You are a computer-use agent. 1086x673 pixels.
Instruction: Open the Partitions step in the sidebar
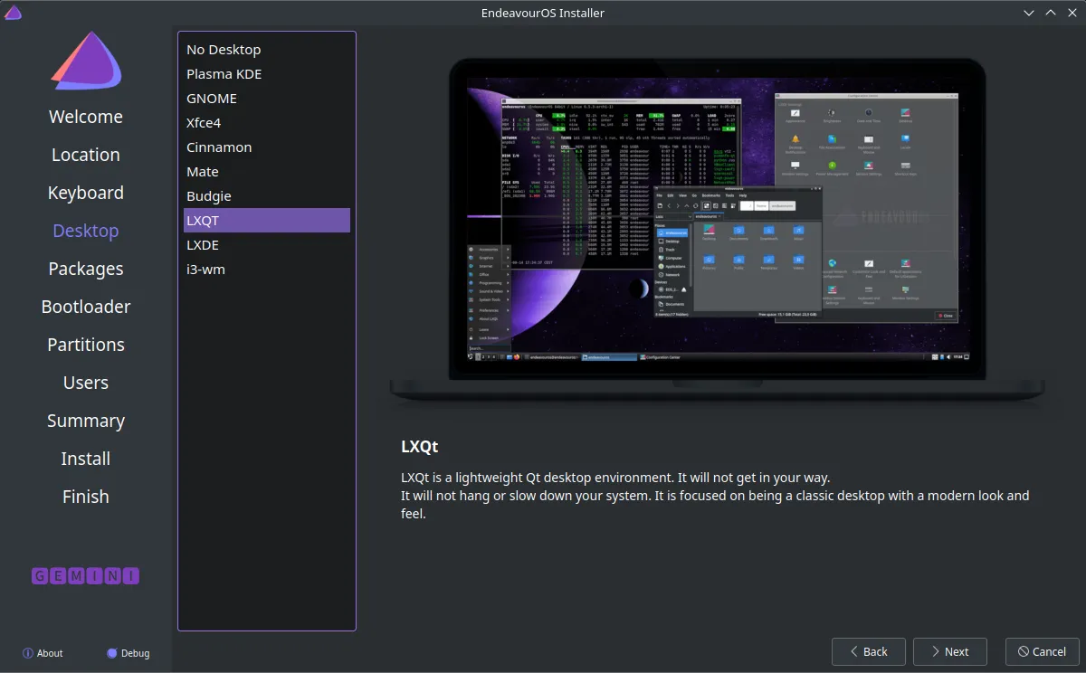coord(86,345)
